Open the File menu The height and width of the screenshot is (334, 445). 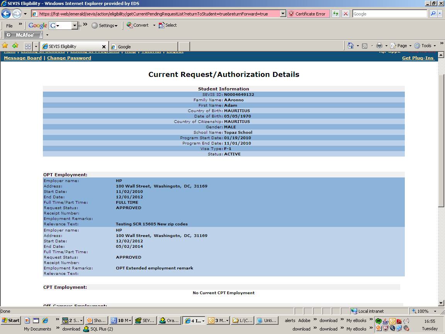tap(9, 26)
